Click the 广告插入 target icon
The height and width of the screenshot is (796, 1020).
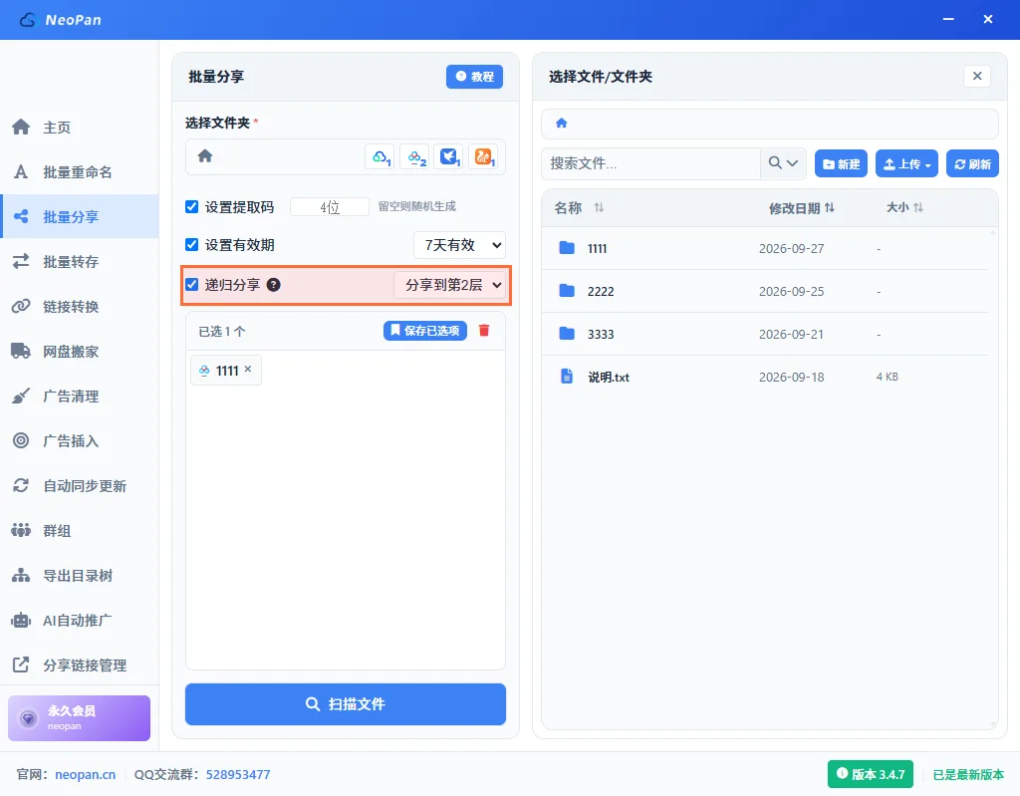pyautogui.click(x=21, y=440)
